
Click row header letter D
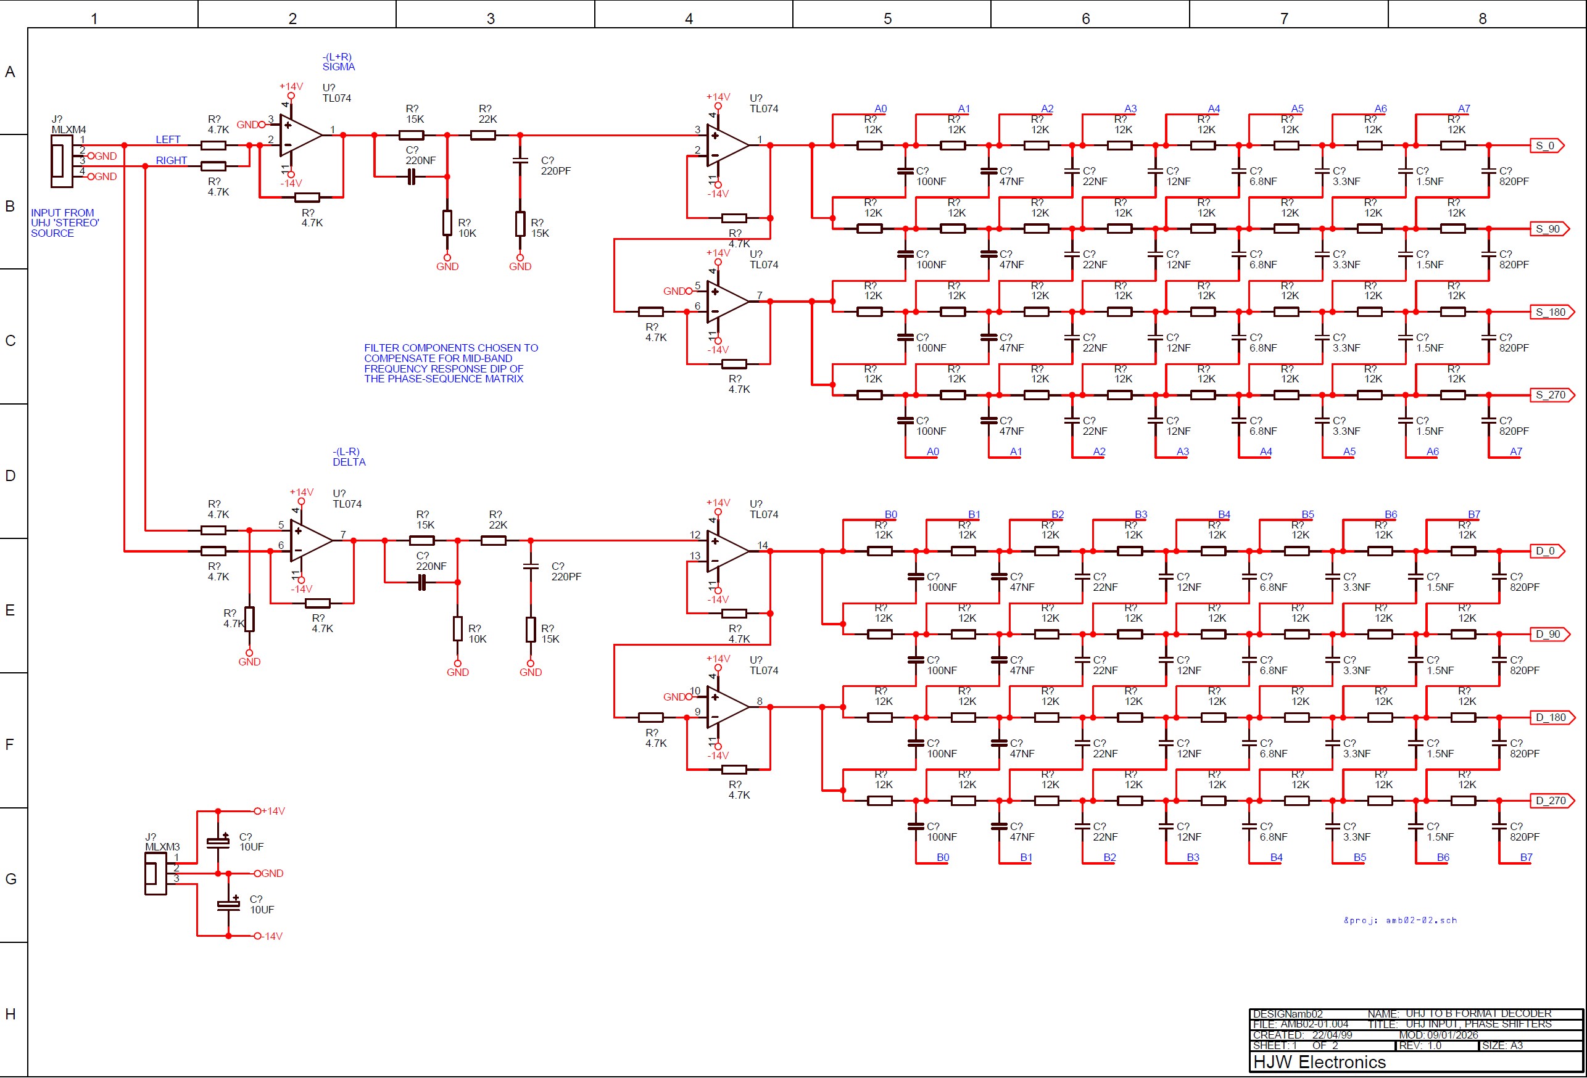[10, 475]
